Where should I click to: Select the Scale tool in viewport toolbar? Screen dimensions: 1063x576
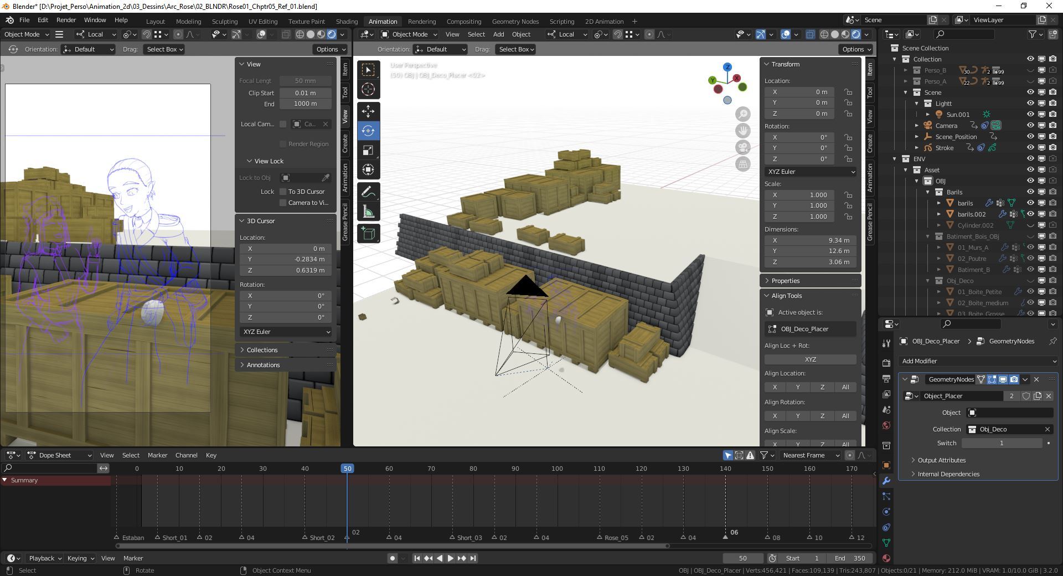pyautogui.click(x=368, y=150)
